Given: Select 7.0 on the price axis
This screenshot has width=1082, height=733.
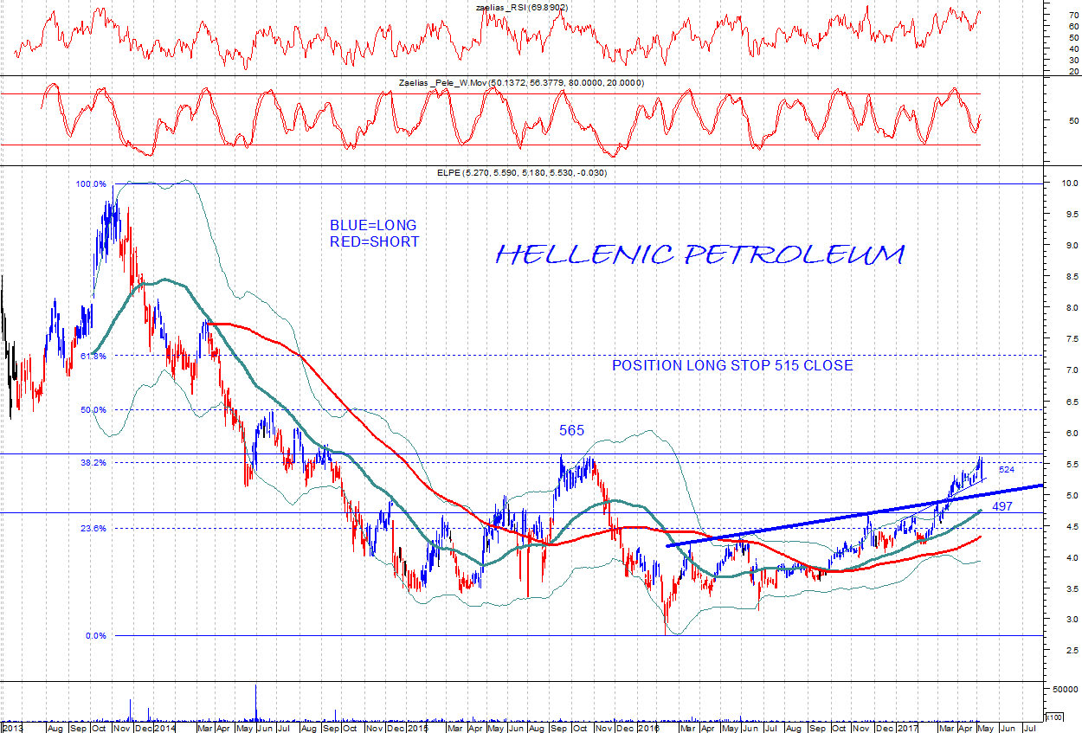Looking at the screenshot, I should 1071,370.
